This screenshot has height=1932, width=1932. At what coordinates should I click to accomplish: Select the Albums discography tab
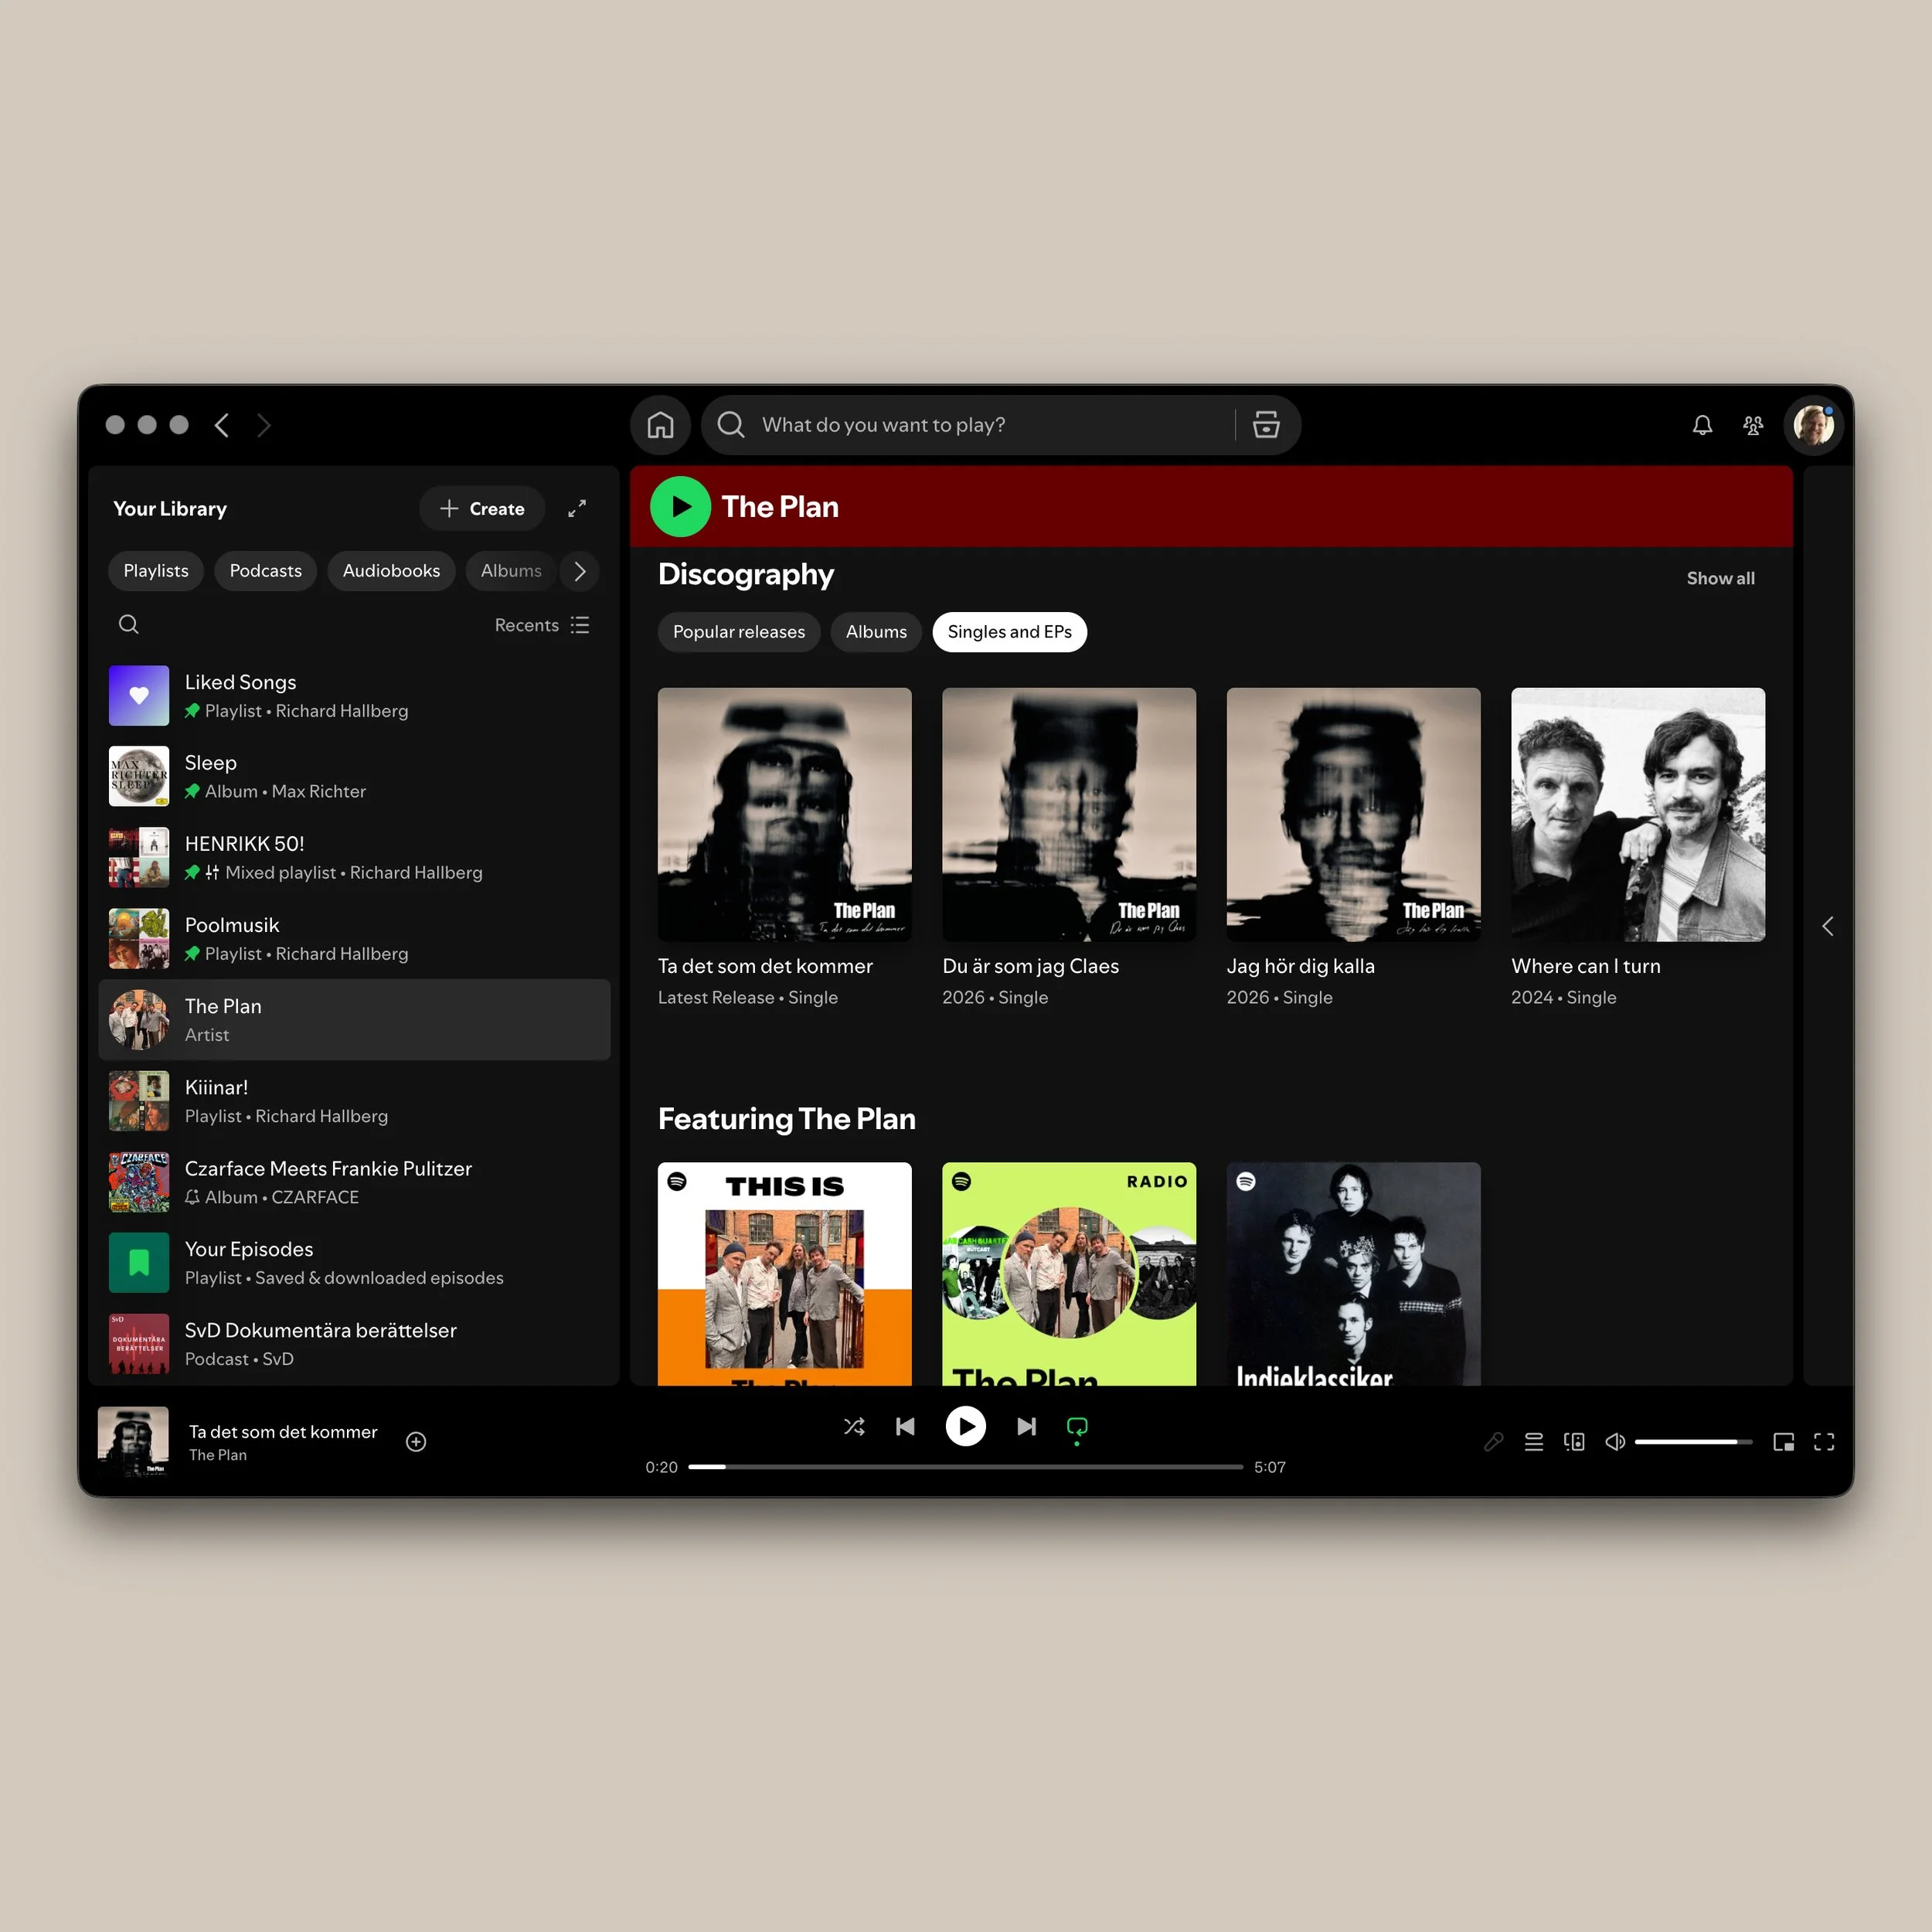tap(876, 632)
